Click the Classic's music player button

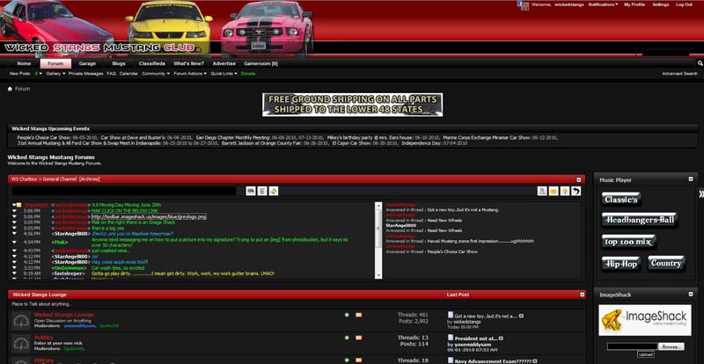coord(621,200)
